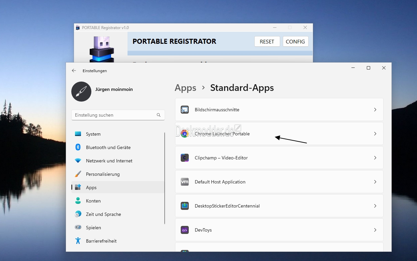Expand the Bildschirmausschnitte chevron

click(x=375, y=110)
